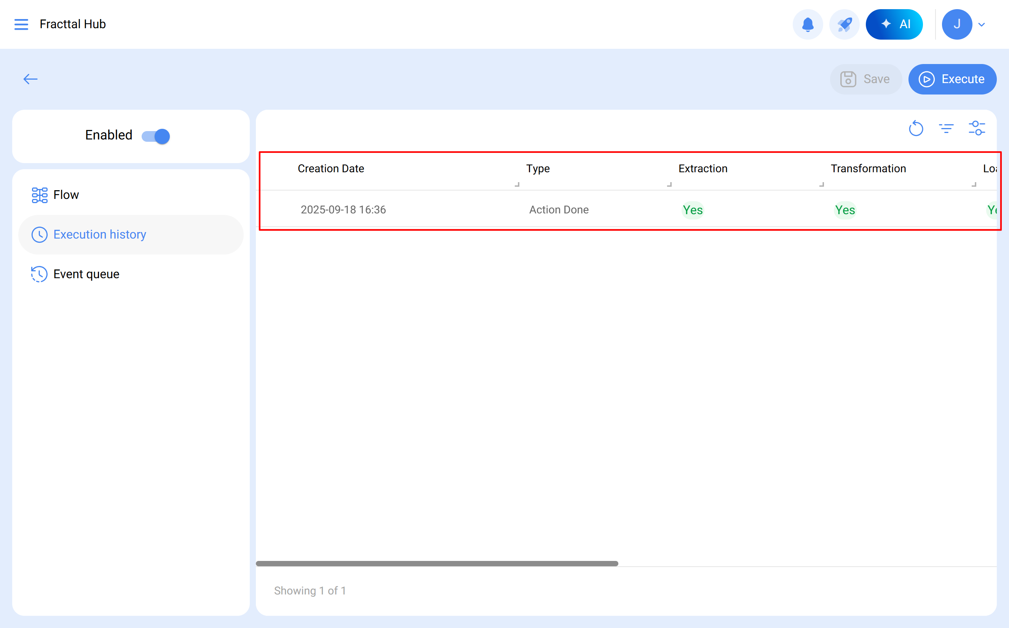Open the Event queue section
Screen dimensions: 1009x628
[86, 274]
